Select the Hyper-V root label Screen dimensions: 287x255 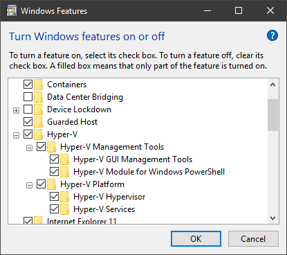point(62,134)
